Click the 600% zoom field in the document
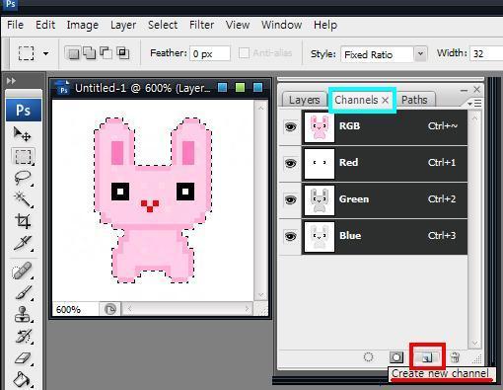Image resolution: width=503 pixels, height=390 pixels. click(75, 309)
